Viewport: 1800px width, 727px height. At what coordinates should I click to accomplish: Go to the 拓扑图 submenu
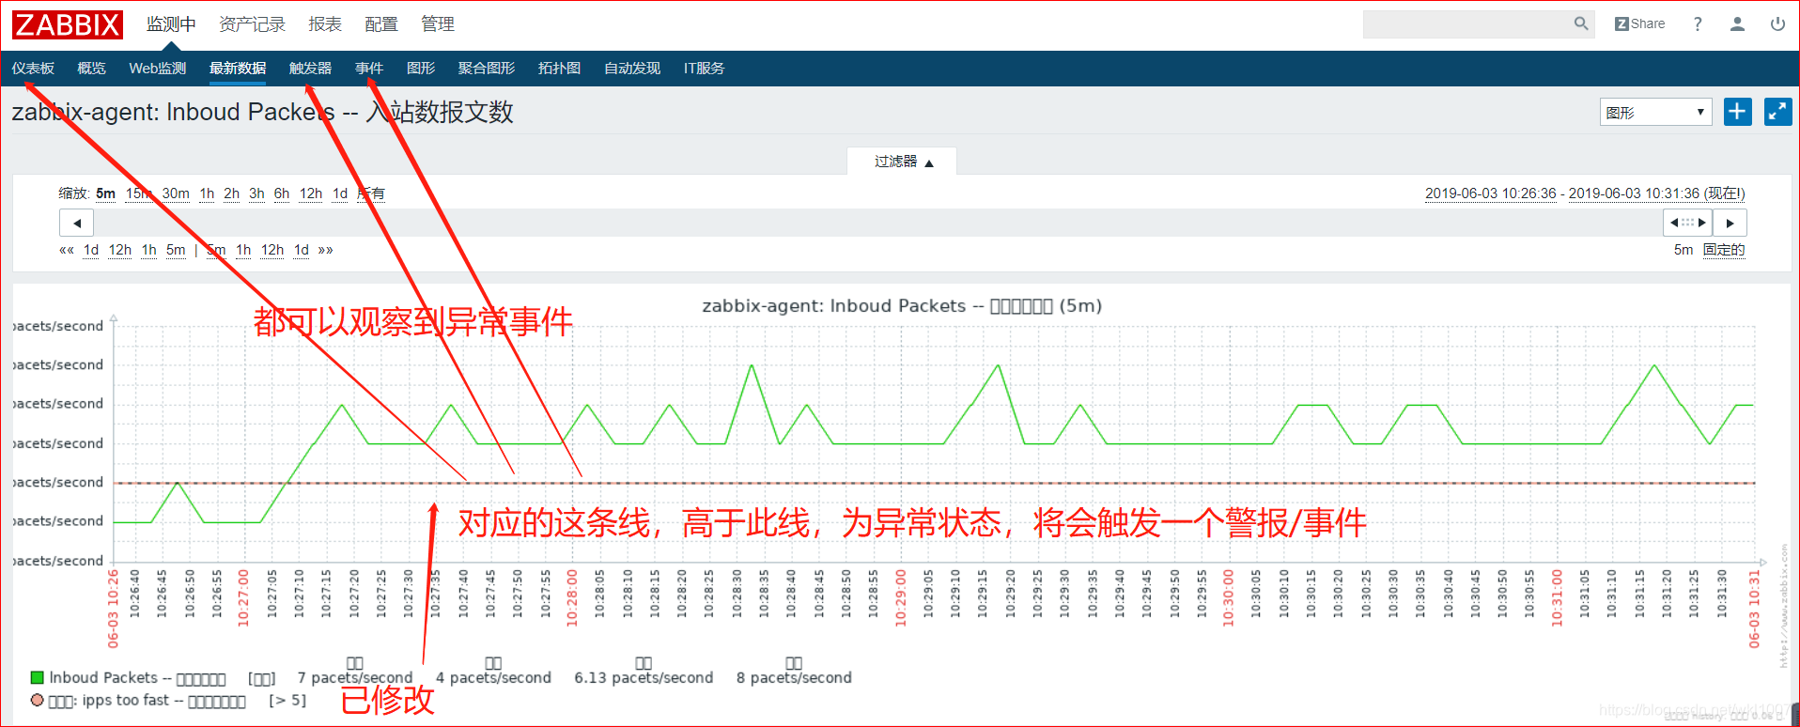pyautogui.click(x=559, y=69)
